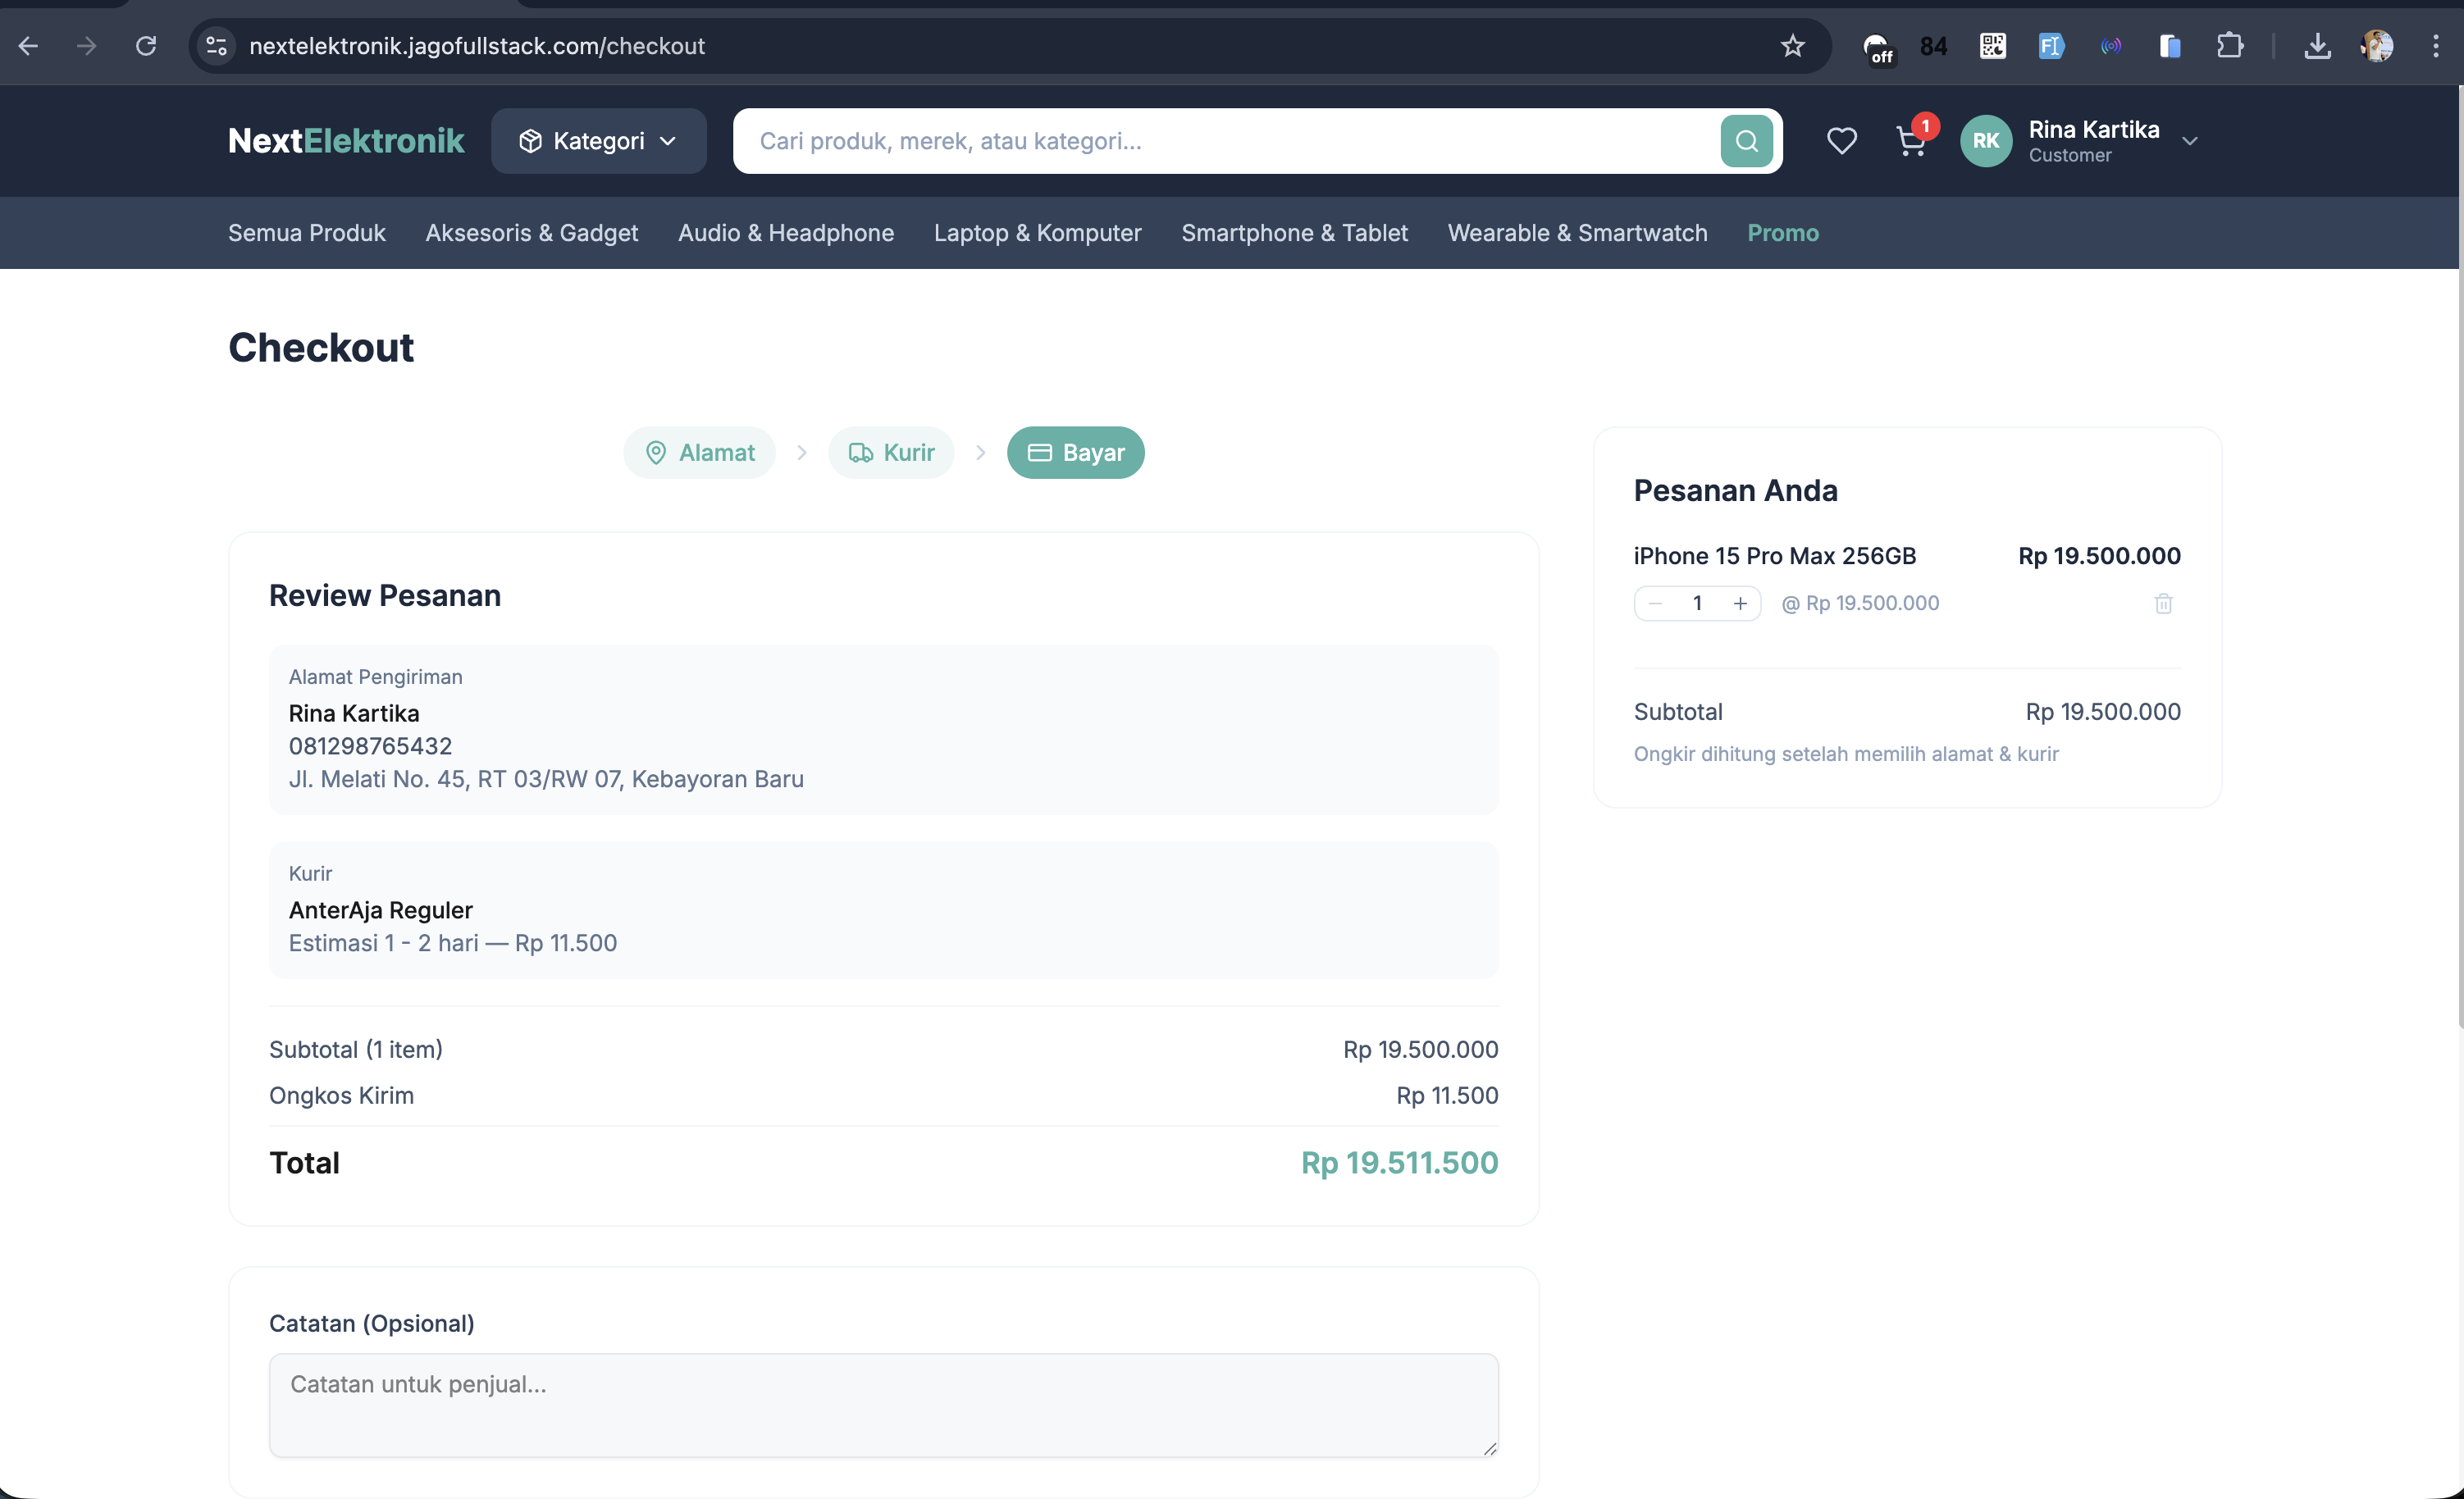Open Smartphone & Tablet category

[1294, 233]
